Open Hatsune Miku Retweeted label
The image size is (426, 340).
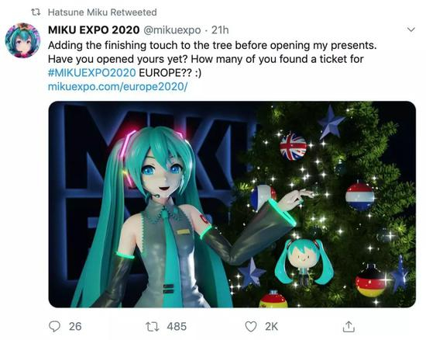coord(102,12)
